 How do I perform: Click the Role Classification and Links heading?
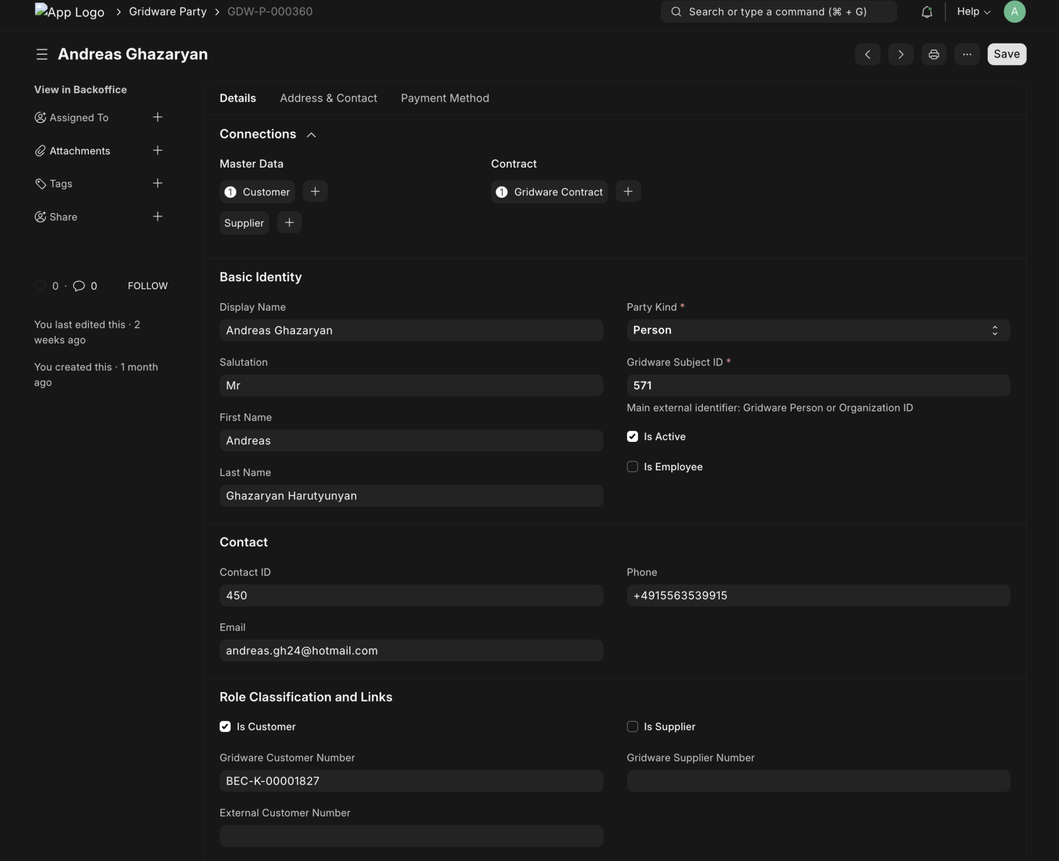click(x=306, y=697)
